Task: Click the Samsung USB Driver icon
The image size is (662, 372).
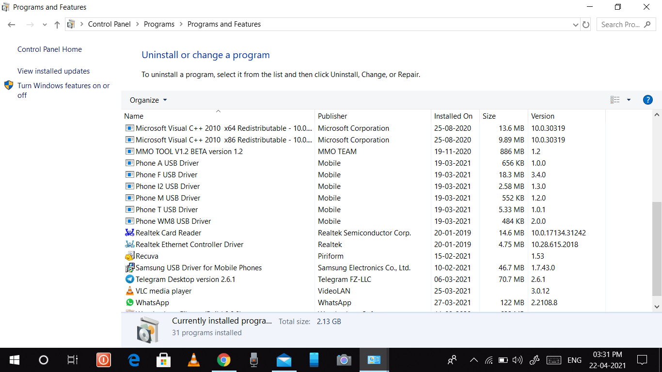Action: (129, 268)
